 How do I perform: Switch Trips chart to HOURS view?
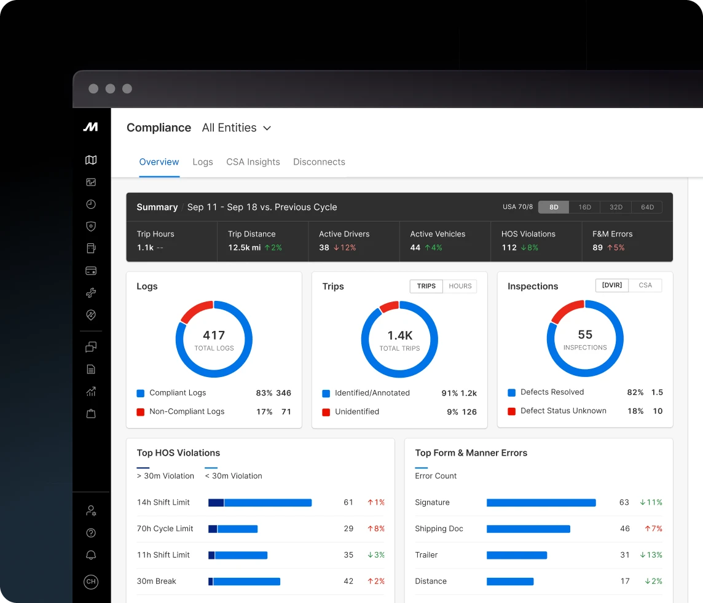point(460,286)
